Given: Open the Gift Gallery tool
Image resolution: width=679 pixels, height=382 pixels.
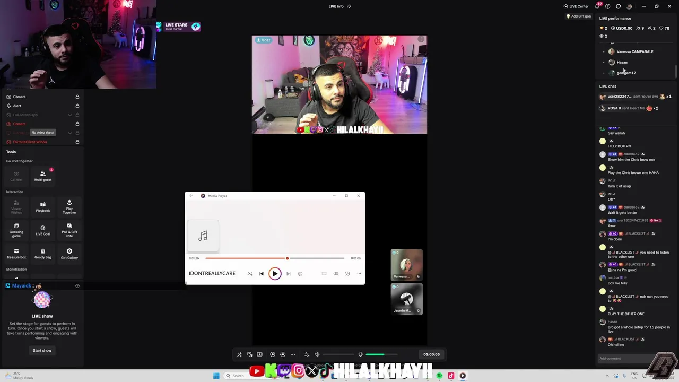Looking at the screenshot, I should point(69,254).
